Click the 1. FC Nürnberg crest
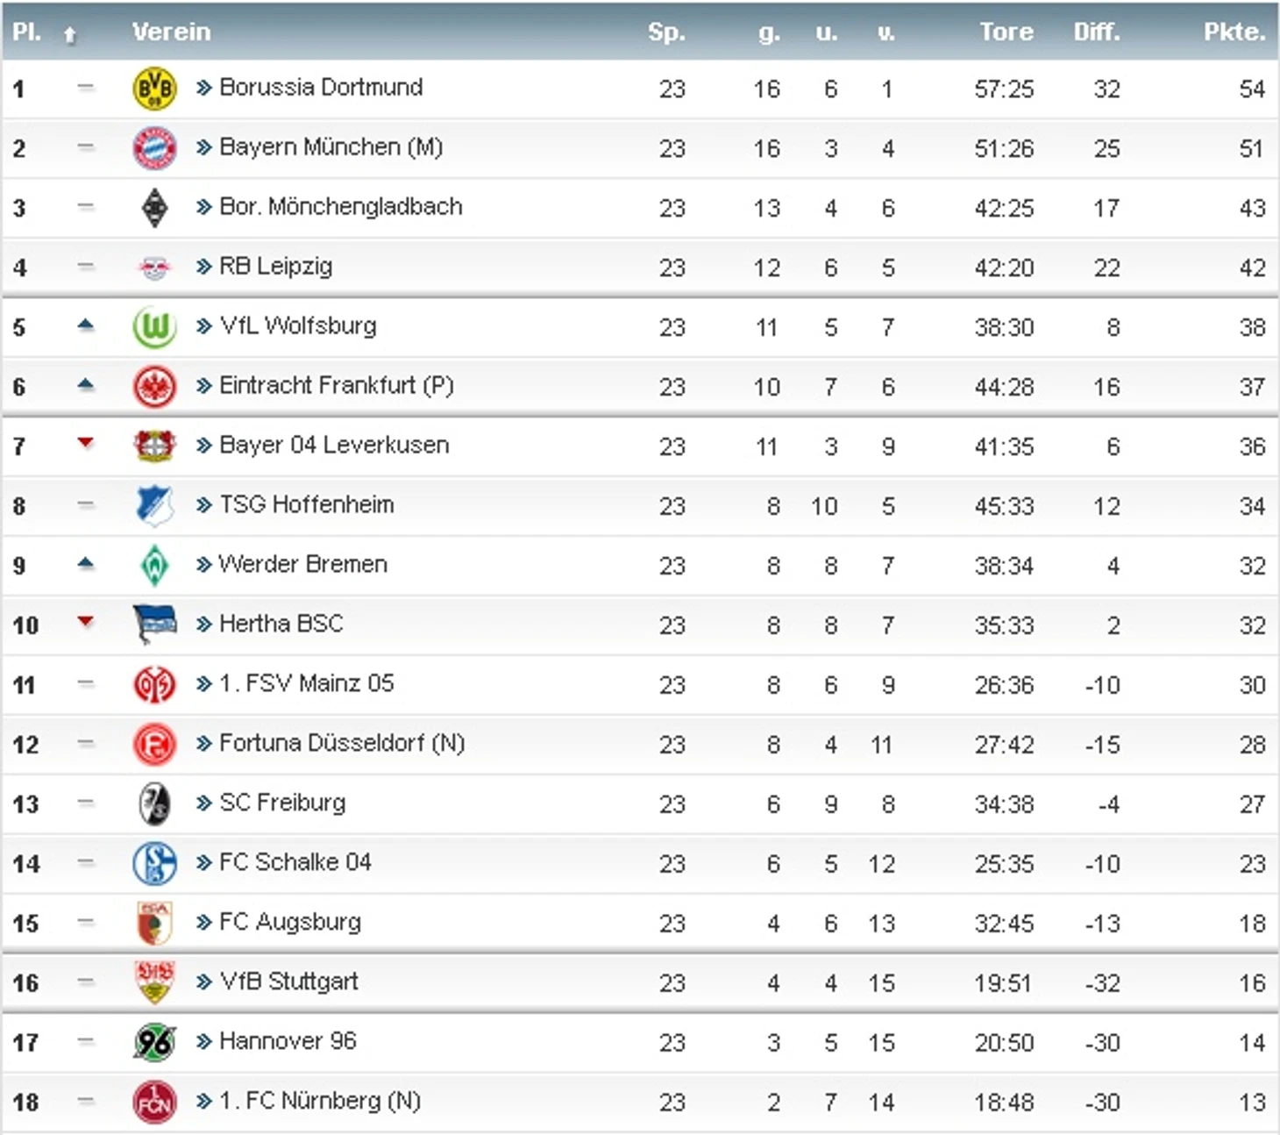Viewport: 1280px width, 1135px height. coord(154,1103)
